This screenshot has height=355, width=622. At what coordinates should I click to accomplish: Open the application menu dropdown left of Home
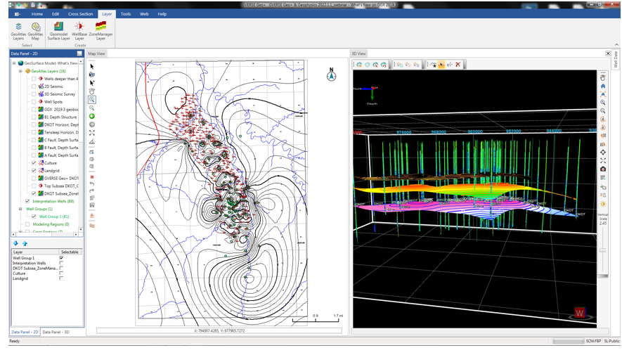click(x=18, y=14)
